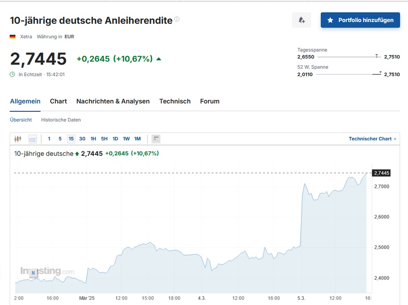Set chart interval to 5 minutes

coord(60,139)
